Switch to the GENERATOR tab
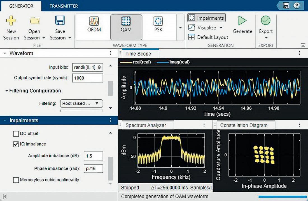Viewport: 308px width, 201px height. point(21,6)
